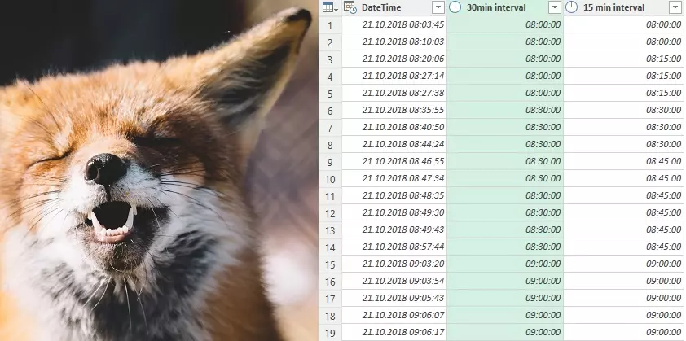This screenshot has height=341, width=686.
Task: Click cell 21.10.2018 08:44:24
Action: coord(394,144)
